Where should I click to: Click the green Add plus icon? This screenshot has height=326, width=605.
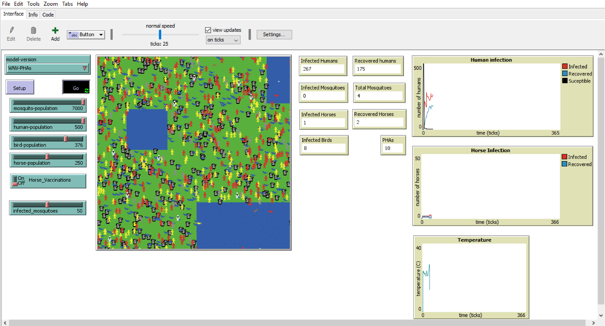click(x=55, y=30)
